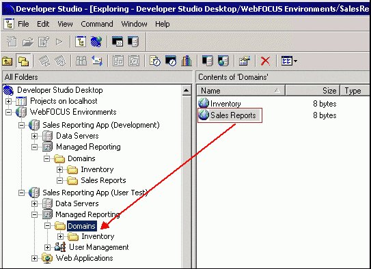Open the Command menu
This screenshot has height=269, width=371.
[x=97, y=24]
